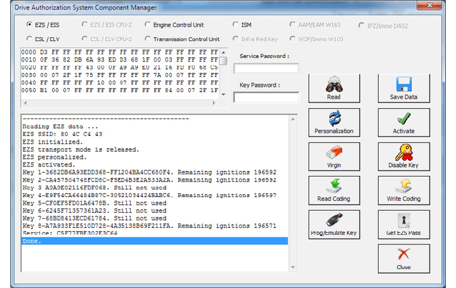Viewport: 456px width, 288px height.
Task: Open Read Coding function
Action: [334, 191]
